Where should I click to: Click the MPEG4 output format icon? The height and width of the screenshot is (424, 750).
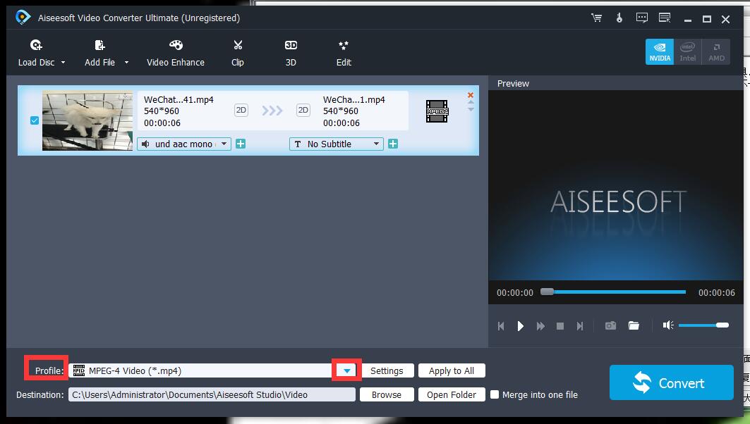click(437, 111)
